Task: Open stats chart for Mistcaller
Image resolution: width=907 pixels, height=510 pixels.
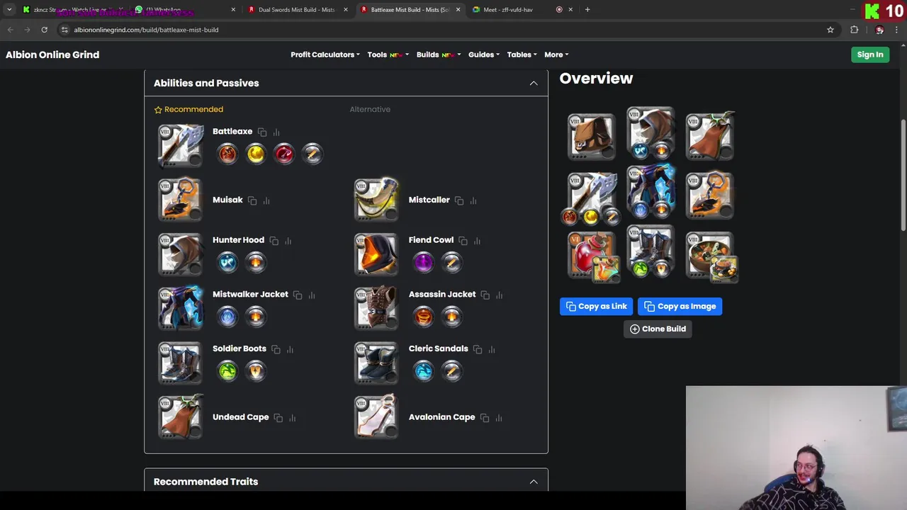Action: point(473,200)
